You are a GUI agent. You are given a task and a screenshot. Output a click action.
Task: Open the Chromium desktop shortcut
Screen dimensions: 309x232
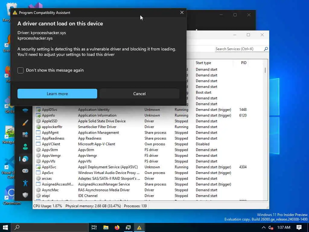(11, 195)
